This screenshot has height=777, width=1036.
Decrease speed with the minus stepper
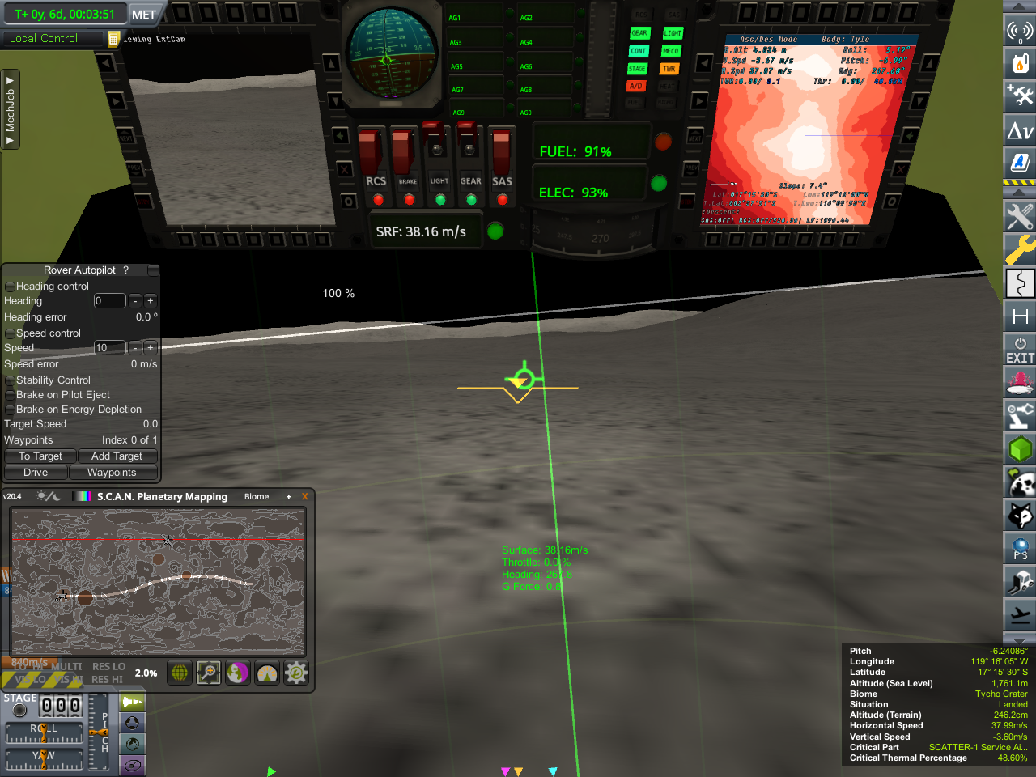point(135,348)
